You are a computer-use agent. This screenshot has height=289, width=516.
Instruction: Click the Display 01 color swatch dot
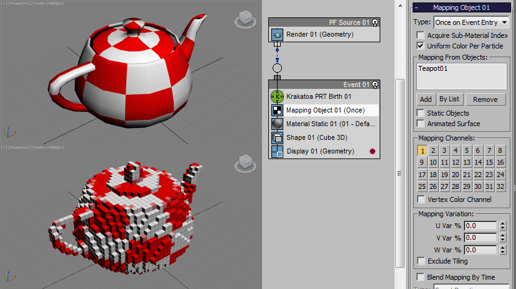point(372,151)
